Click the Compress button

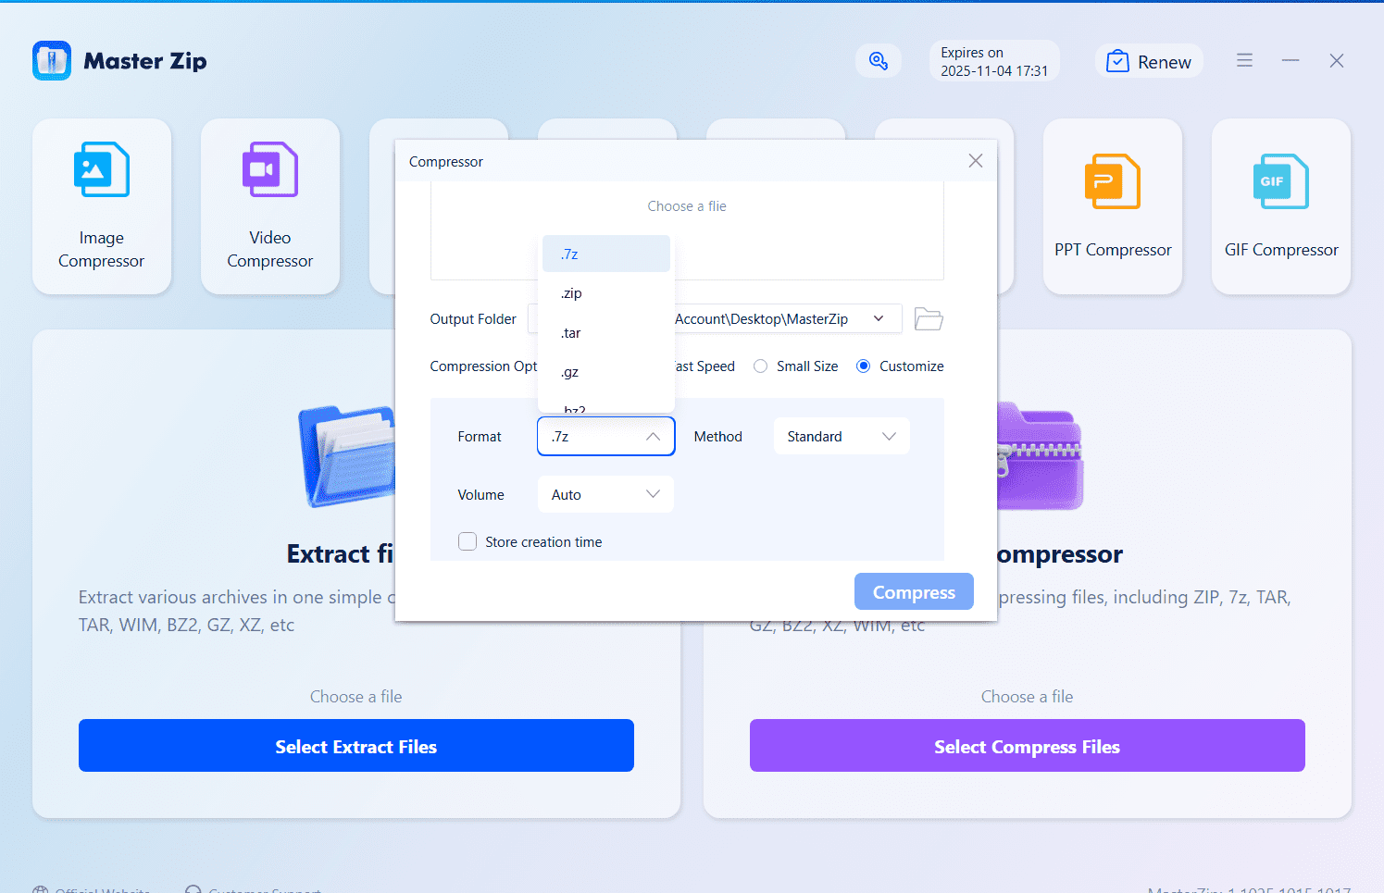(914, 592)
